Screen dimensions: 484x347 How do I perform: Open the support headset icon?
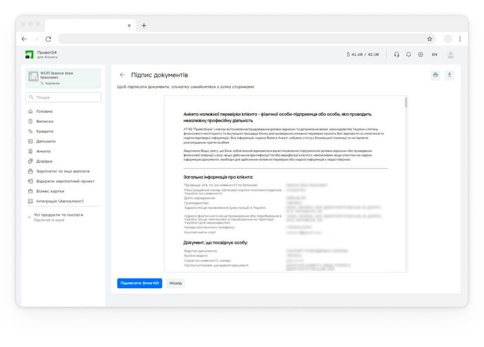point(396,54)
